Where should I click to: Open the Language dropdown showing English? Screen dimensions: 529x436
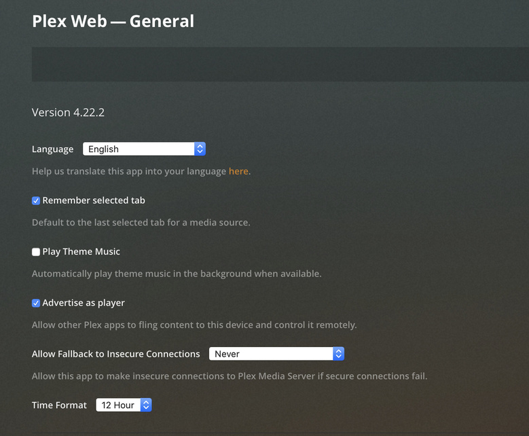139,149
